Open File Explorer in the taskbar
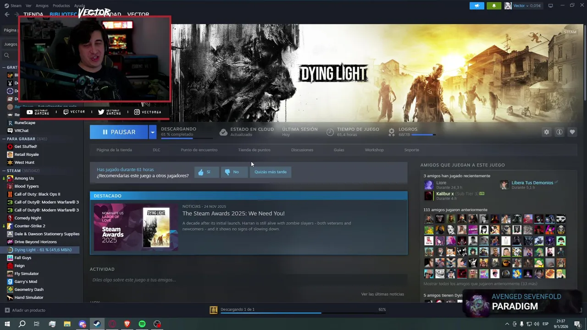Viewport: 587px width, 330px height. click(x=67, y=324)
